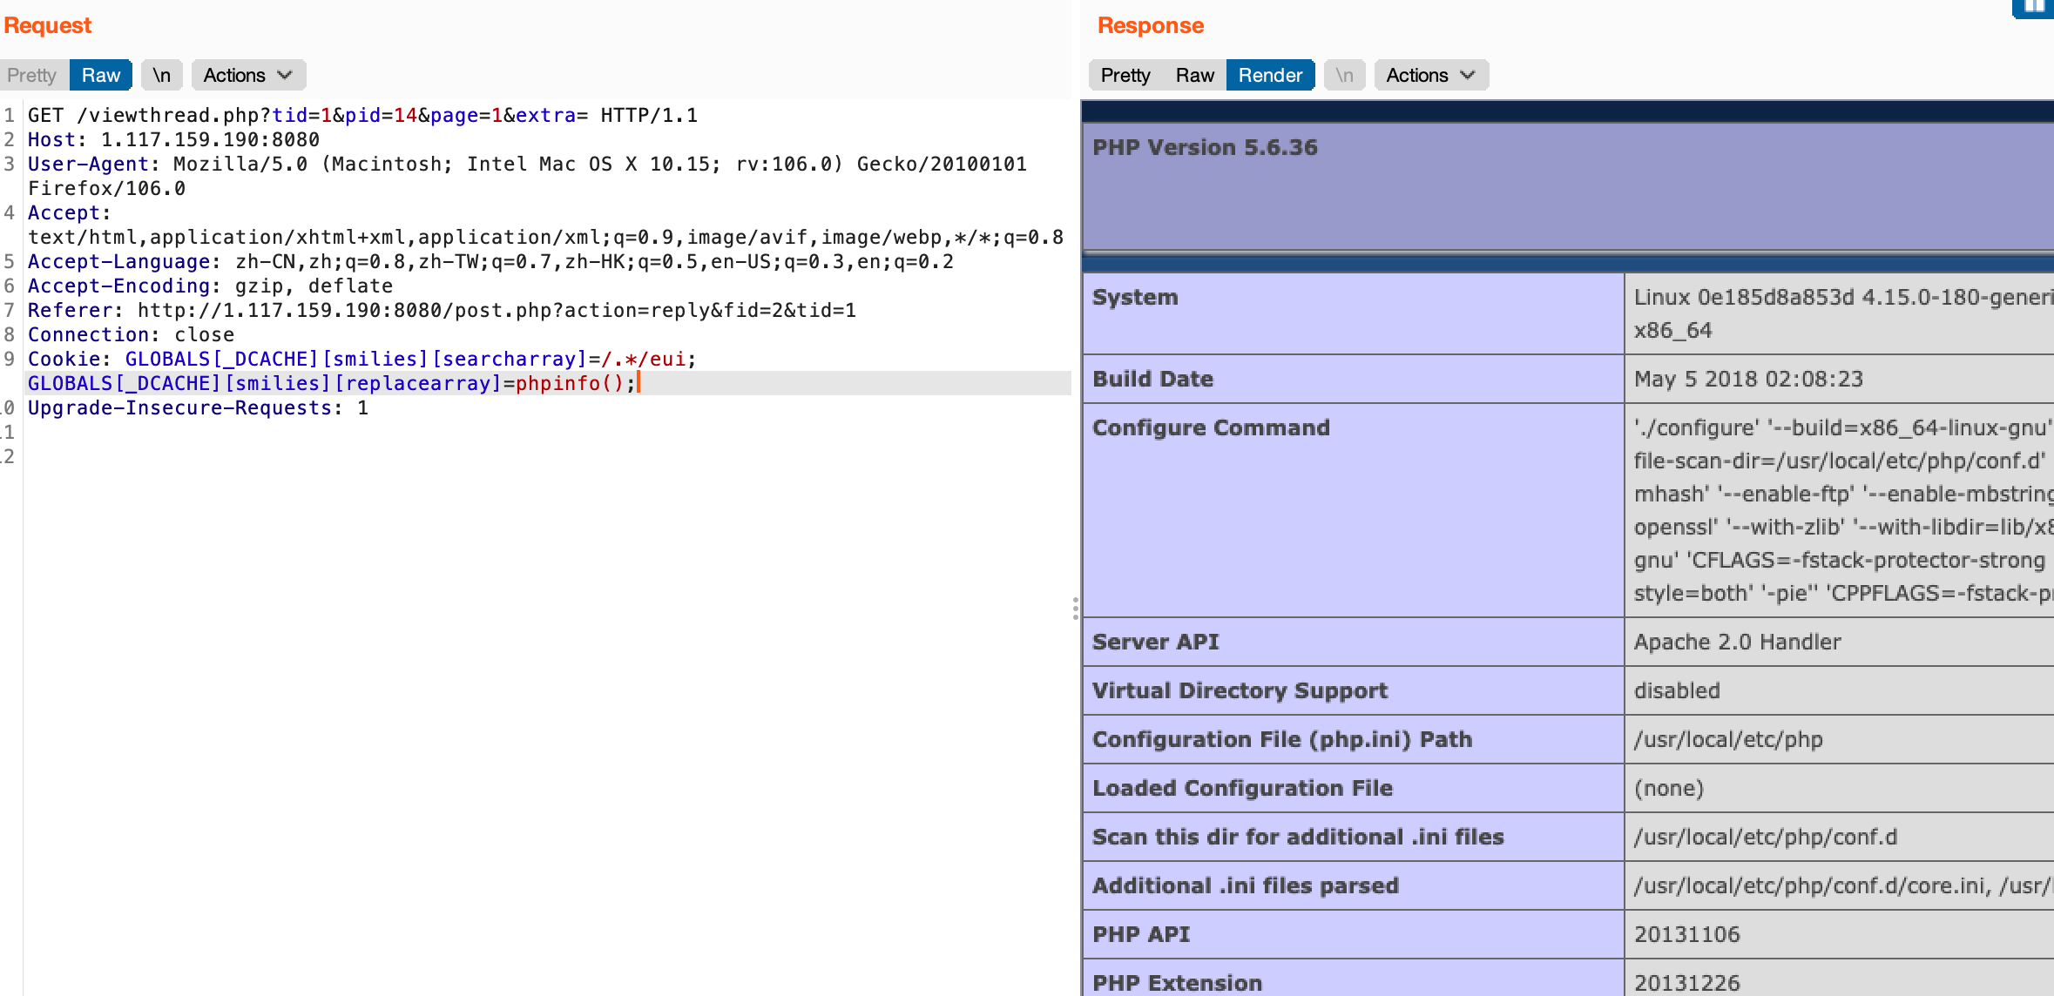Select the Raw tab in Request panel
The height and width of the screenshot is (996, 2054).
click(x=101, y=76)
